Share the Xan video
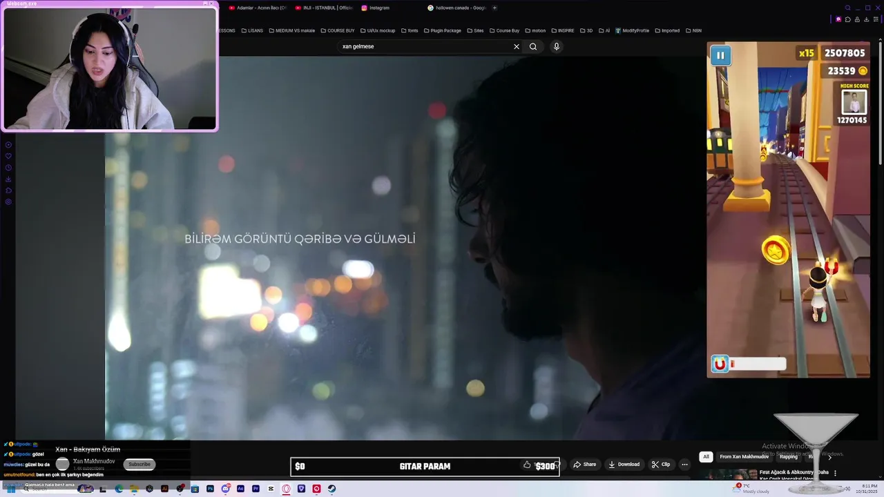The height and width of the screenshot is (497, 884). coord(584,465)
